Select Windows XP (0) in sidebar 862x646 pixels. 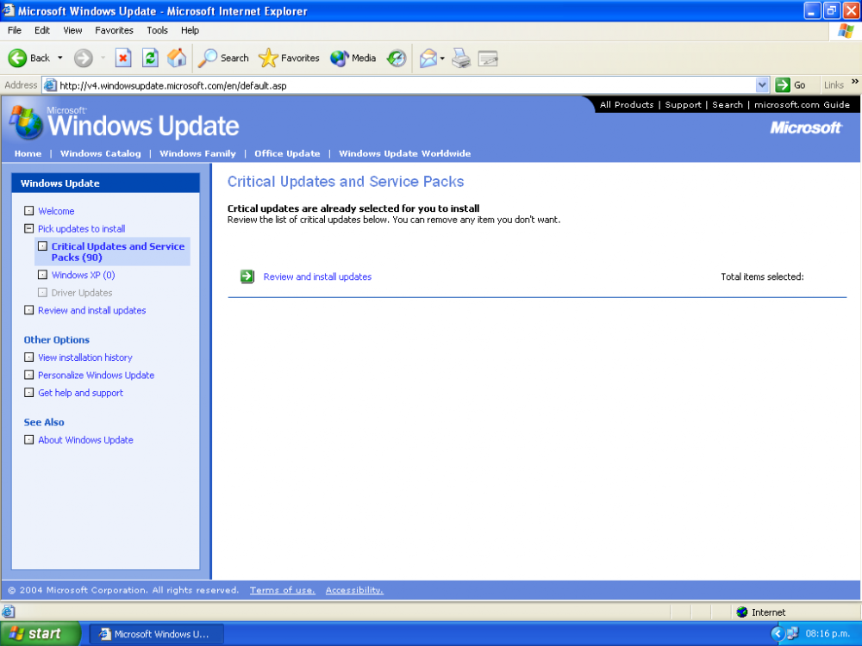[x=83, y=276]
